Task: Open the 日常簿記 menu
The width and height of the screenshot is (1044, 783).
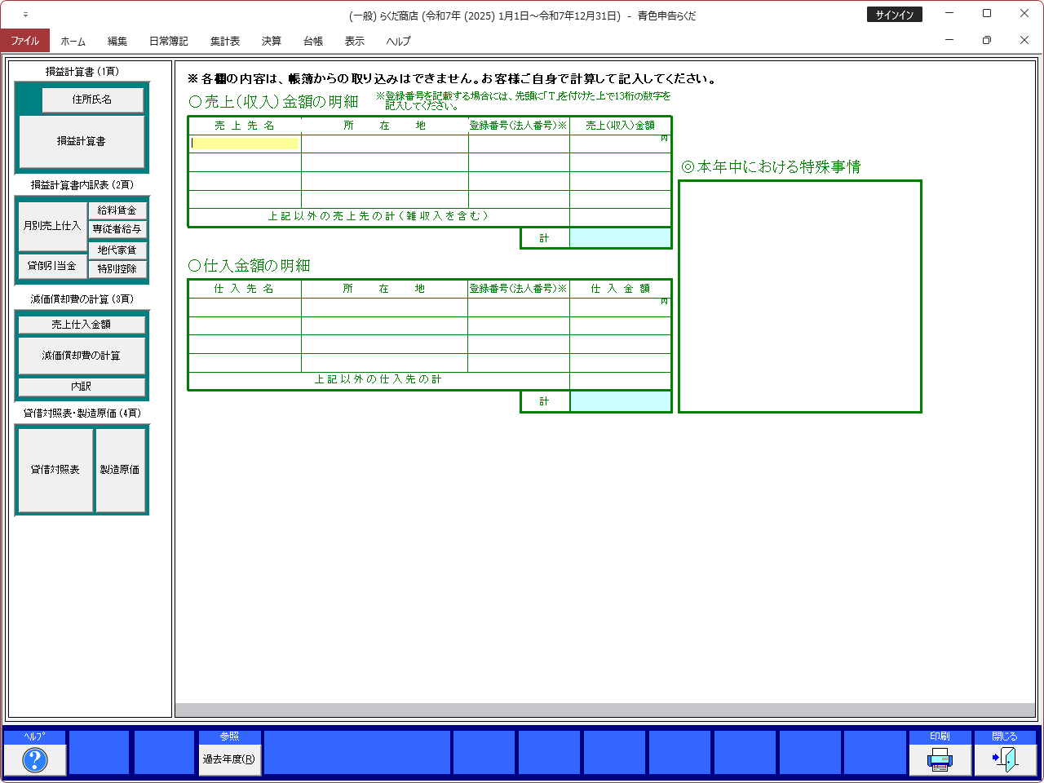Action: (x=168, y=41)
